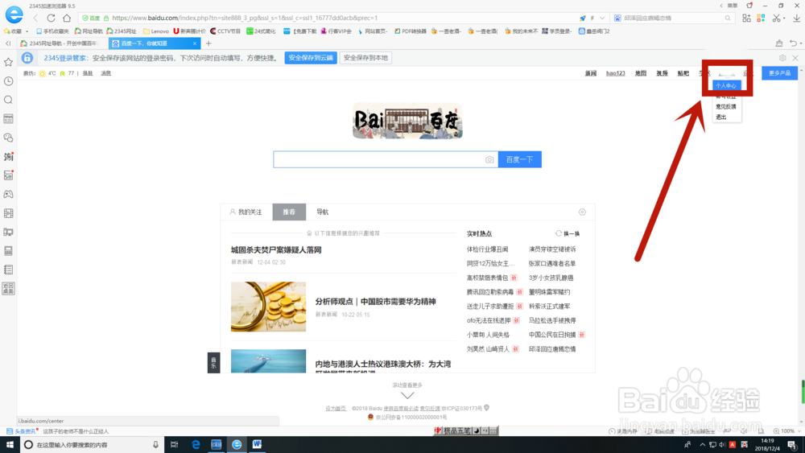Select the 我的关注 feed tab

[x=246, y=212]
